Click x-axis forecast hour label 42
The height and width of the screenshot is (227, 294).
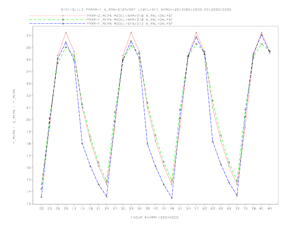tap(156, 208)
